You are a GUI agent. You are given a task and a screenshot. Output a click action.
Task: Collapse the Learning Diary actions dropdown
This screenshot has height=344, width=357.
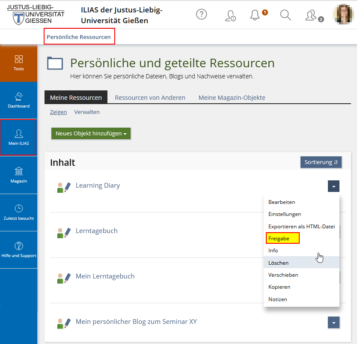pos(334,186)
